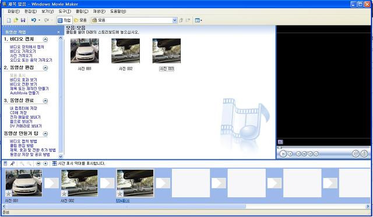The image size is (373, 217).
Task: Close the 동영상 작업 task pane
Action: tap(58, 32)
